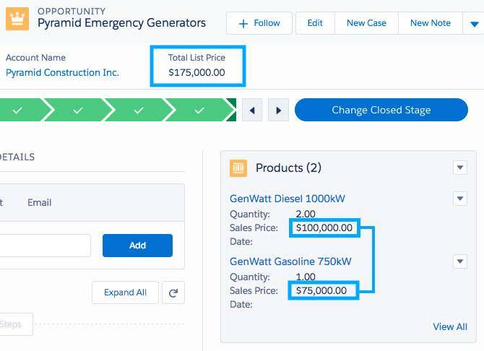The width and height of the screenshot is (484, 351).
Task: Click the refresh icon beside Expand All
Action: (x=173, y=292)
